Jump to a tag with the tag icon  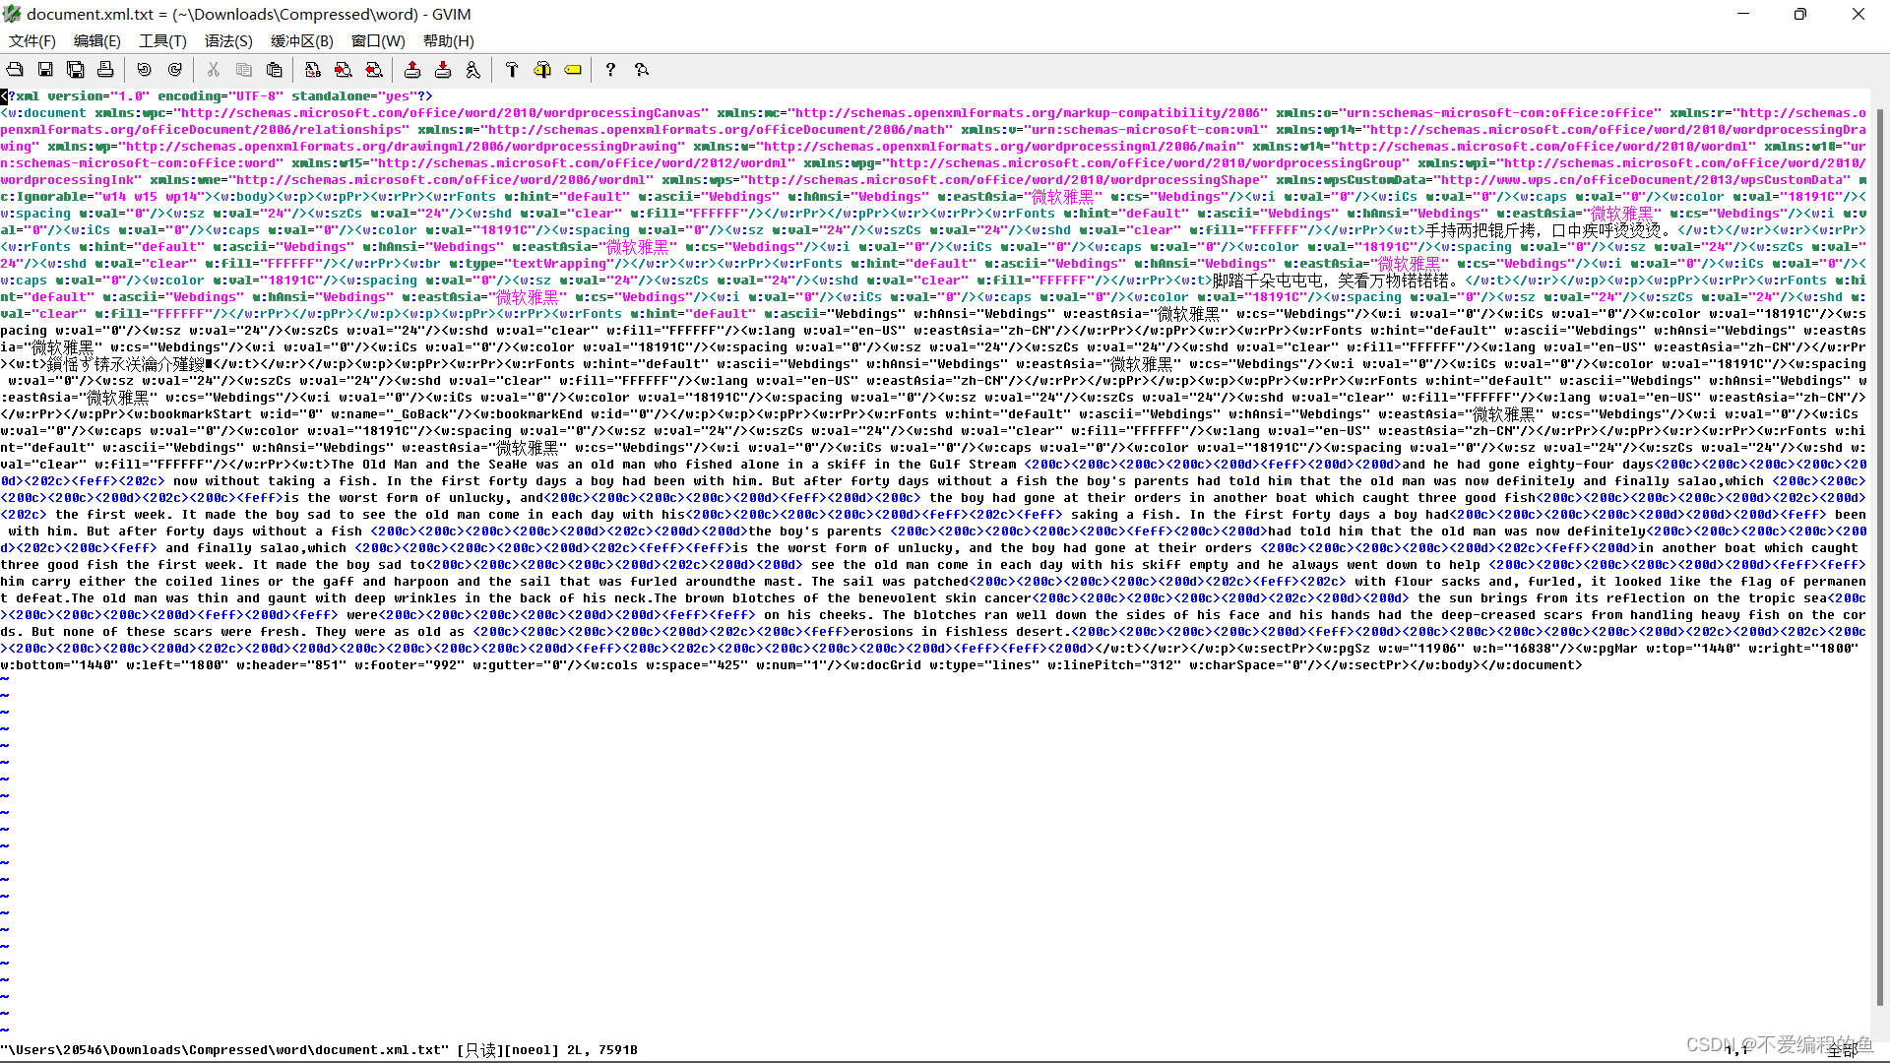(x=573, y=69)
